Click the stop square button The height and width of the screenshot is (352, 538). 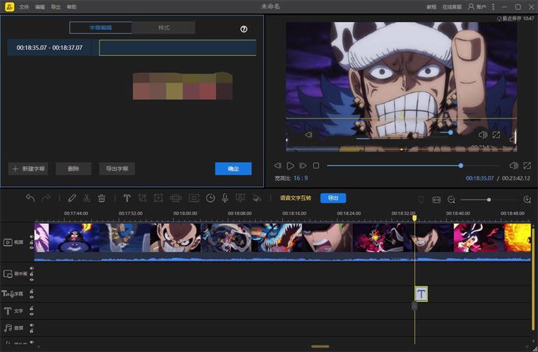(316, 166)
